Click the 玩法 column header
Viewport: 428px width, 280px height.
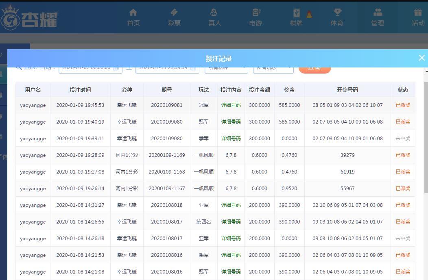point(204,90)
